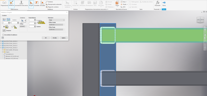Select the Simulata cosmetic weld tool
The width and height of the screenshot is (207, 96).
[x=42, y=4]
